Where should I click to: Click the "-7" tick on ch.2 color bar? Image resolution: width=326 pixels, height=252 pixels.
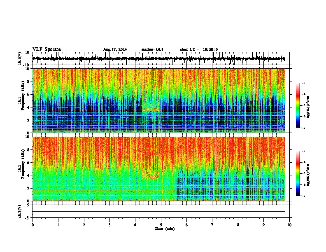[x=303, y=196]
